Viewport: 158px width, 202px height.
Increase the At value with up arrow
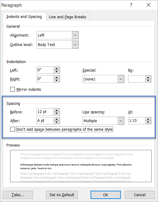(x=148, y=119)
